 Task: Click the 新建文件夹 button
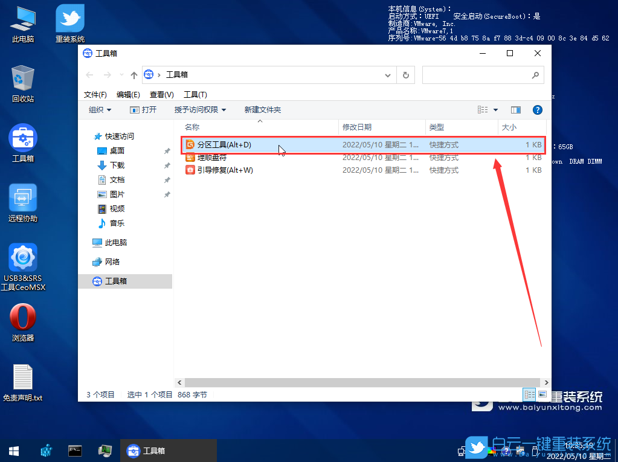click(x=262, y=109)
